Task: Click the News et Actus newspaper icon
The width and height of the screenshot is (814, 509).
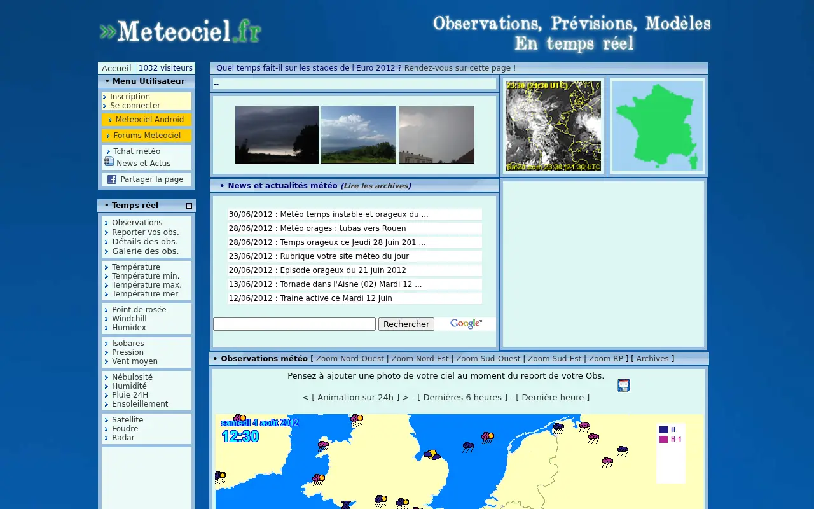Action: pos(109,162)
